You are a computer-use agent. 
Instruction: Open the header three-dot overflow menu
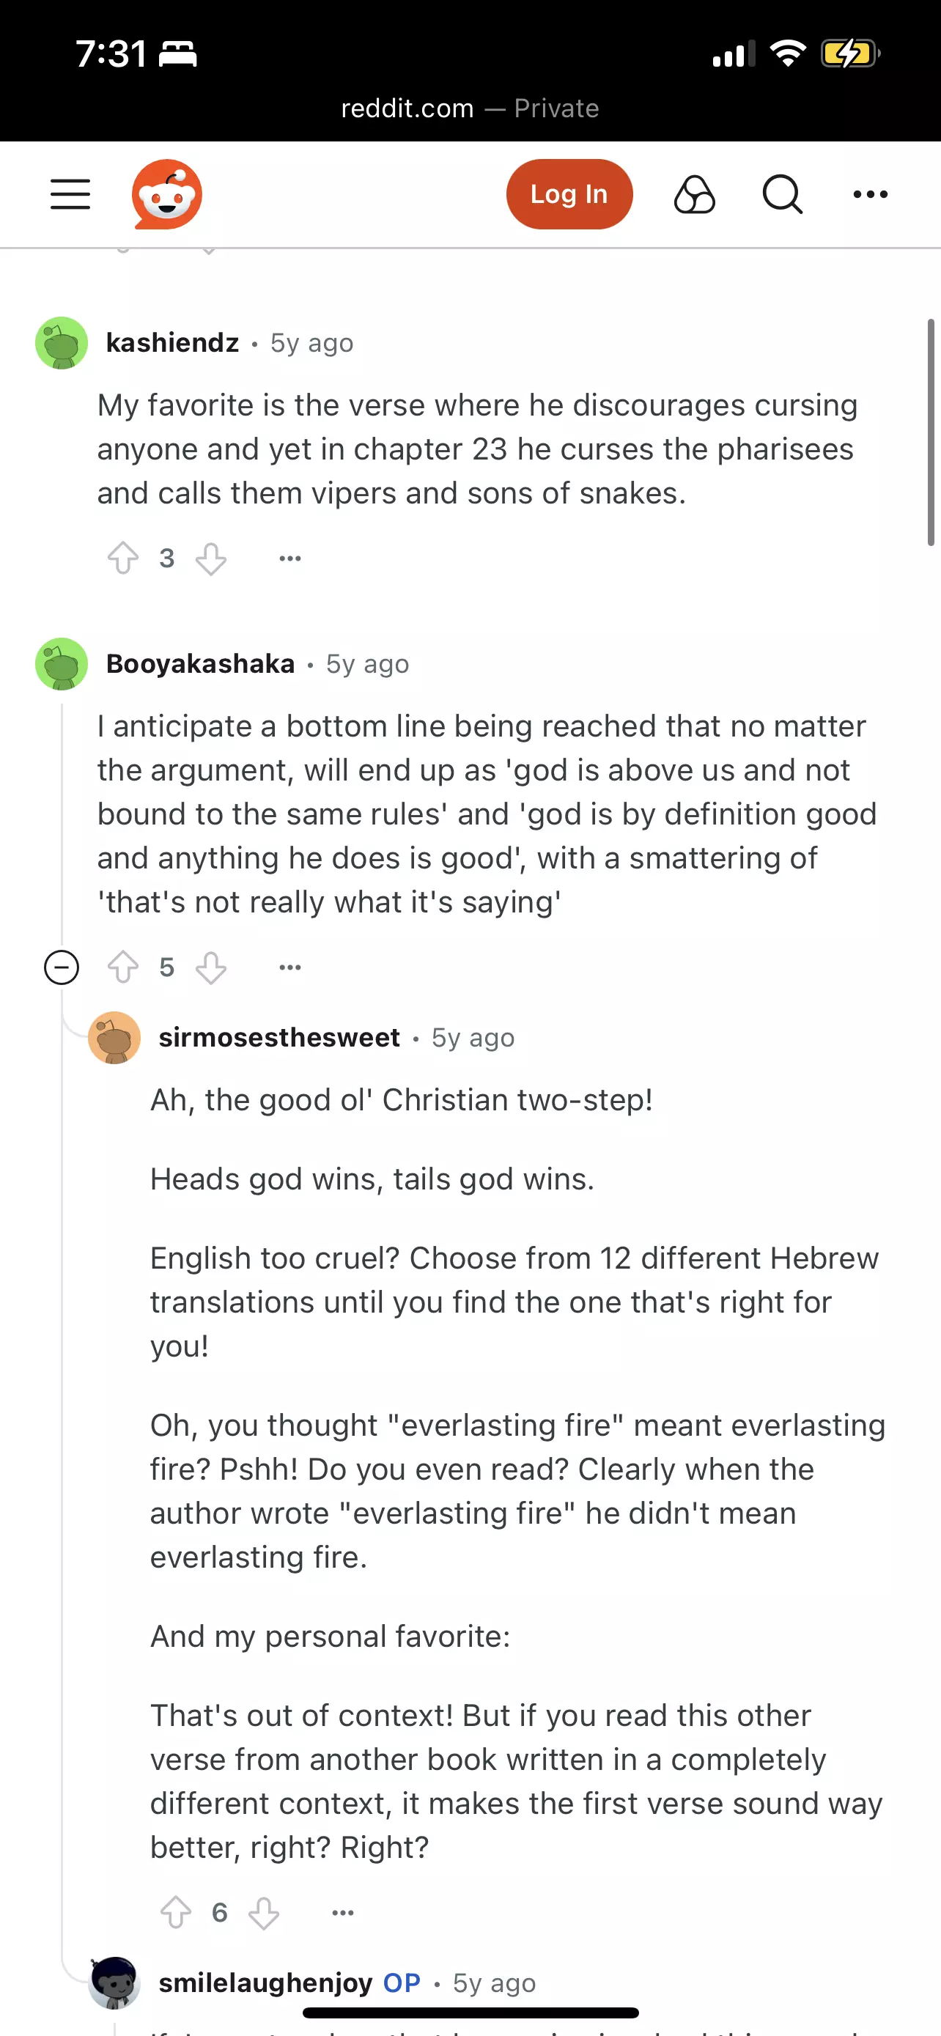871,194
